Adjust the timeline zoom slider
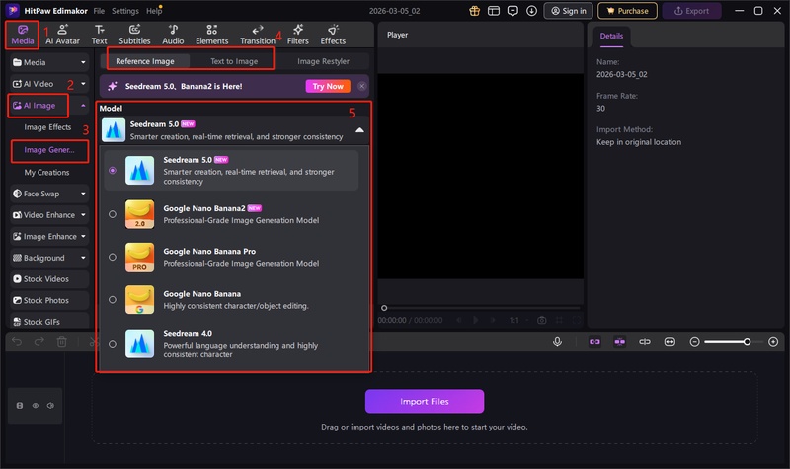Viewport: 790px width, 469px height. (747, 341)
